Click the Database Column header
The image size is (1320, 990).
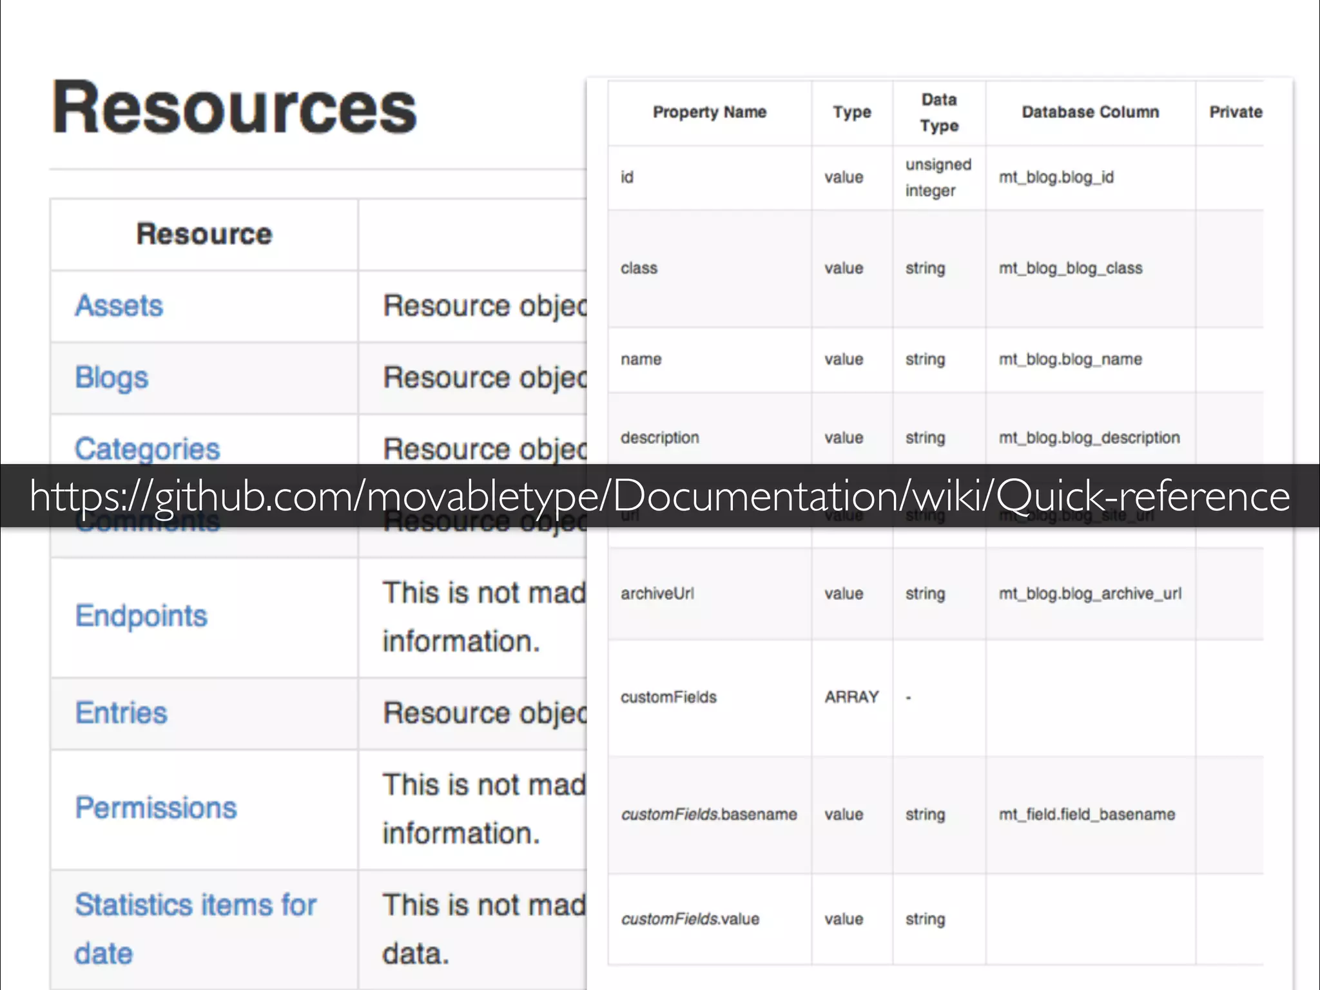(1091, 112)
